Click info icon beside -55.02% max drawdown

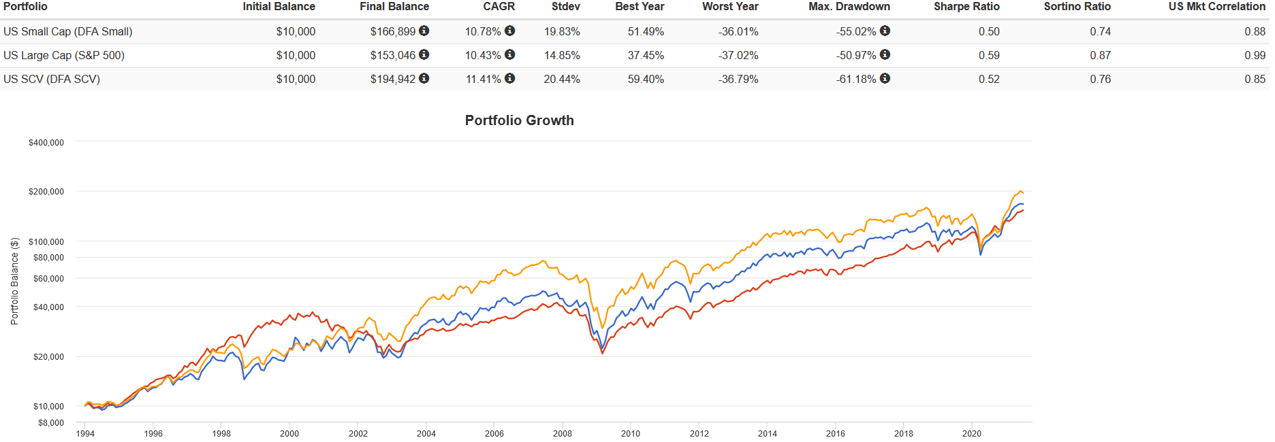(x=885, y=31)
